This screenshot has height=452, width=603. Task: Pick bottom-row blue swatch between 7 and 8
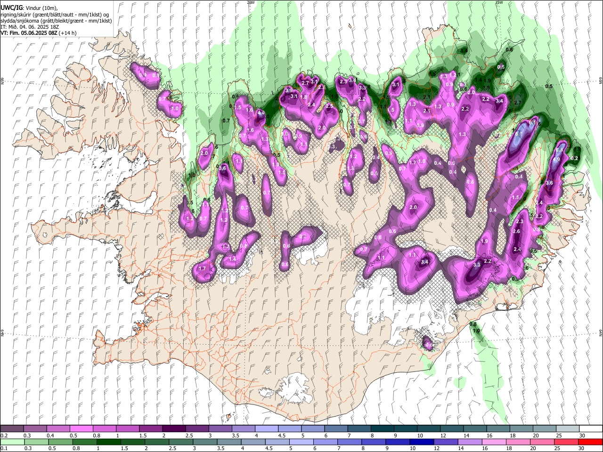tap(349, 442)
